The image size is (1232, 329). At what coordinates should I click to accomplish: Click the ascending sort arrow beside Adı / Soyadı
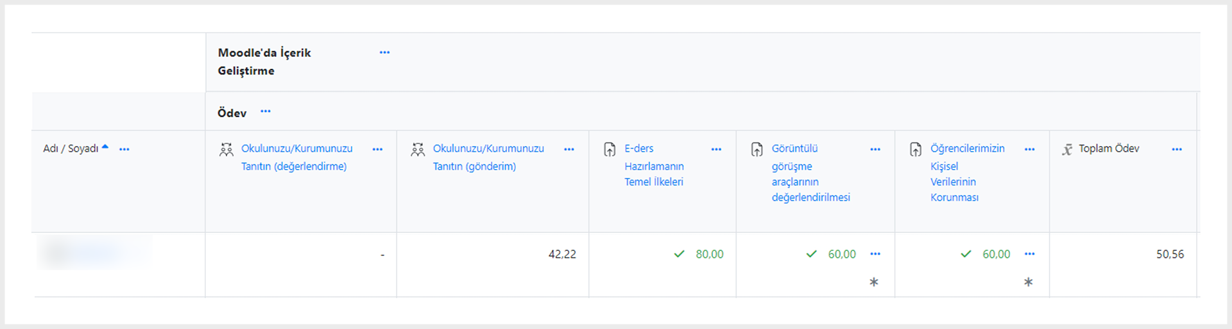[105, 147]
